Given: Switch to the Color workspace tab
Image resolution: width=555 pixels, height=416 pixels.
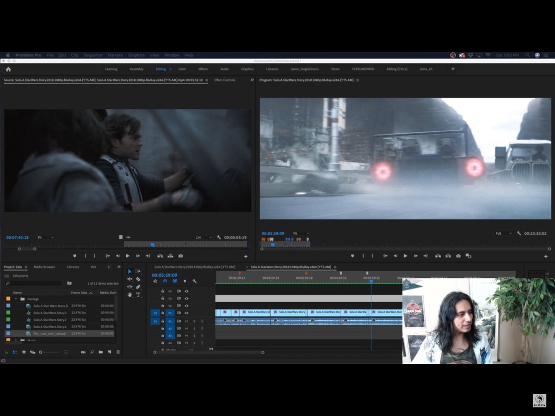Looking at the screenshot, I should 182,69.
